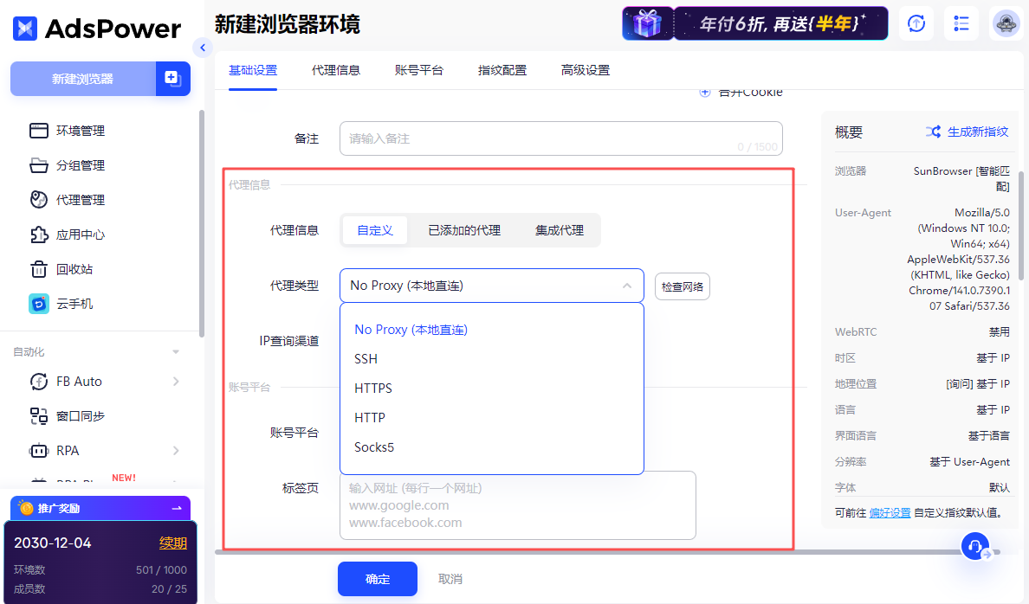Viewport: 1029px width, 604px height.
Task: Select the 自定义 proxy option
Action: coord(374,230)
